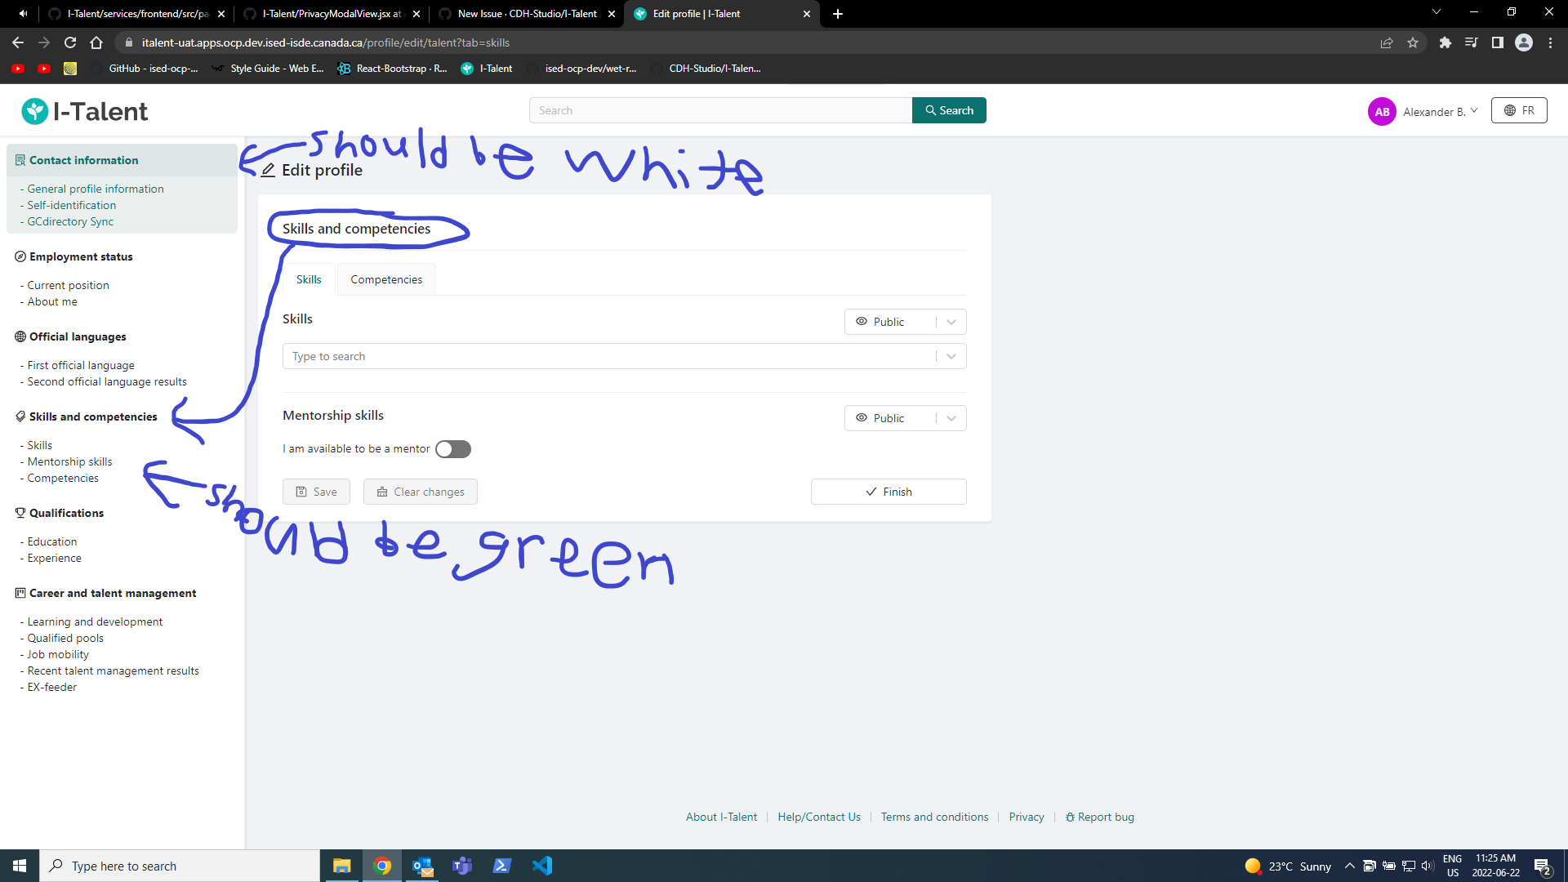This screenshot has width=1568, height=882.
Task: Click the Finish button
Action: tap(889, 492)
